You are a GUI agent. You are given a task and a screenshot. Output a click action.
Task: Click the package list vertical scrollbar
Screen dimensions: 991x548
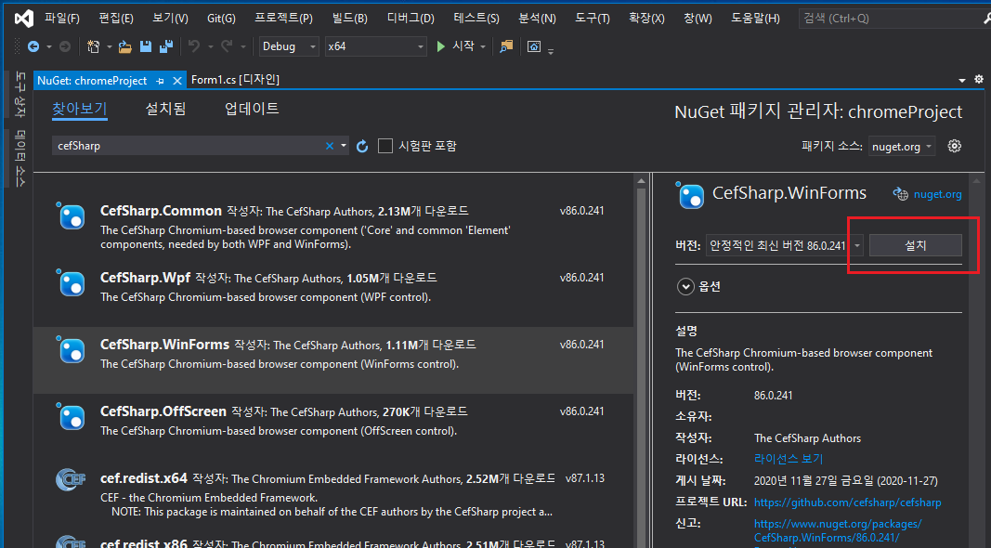point(642,361)
